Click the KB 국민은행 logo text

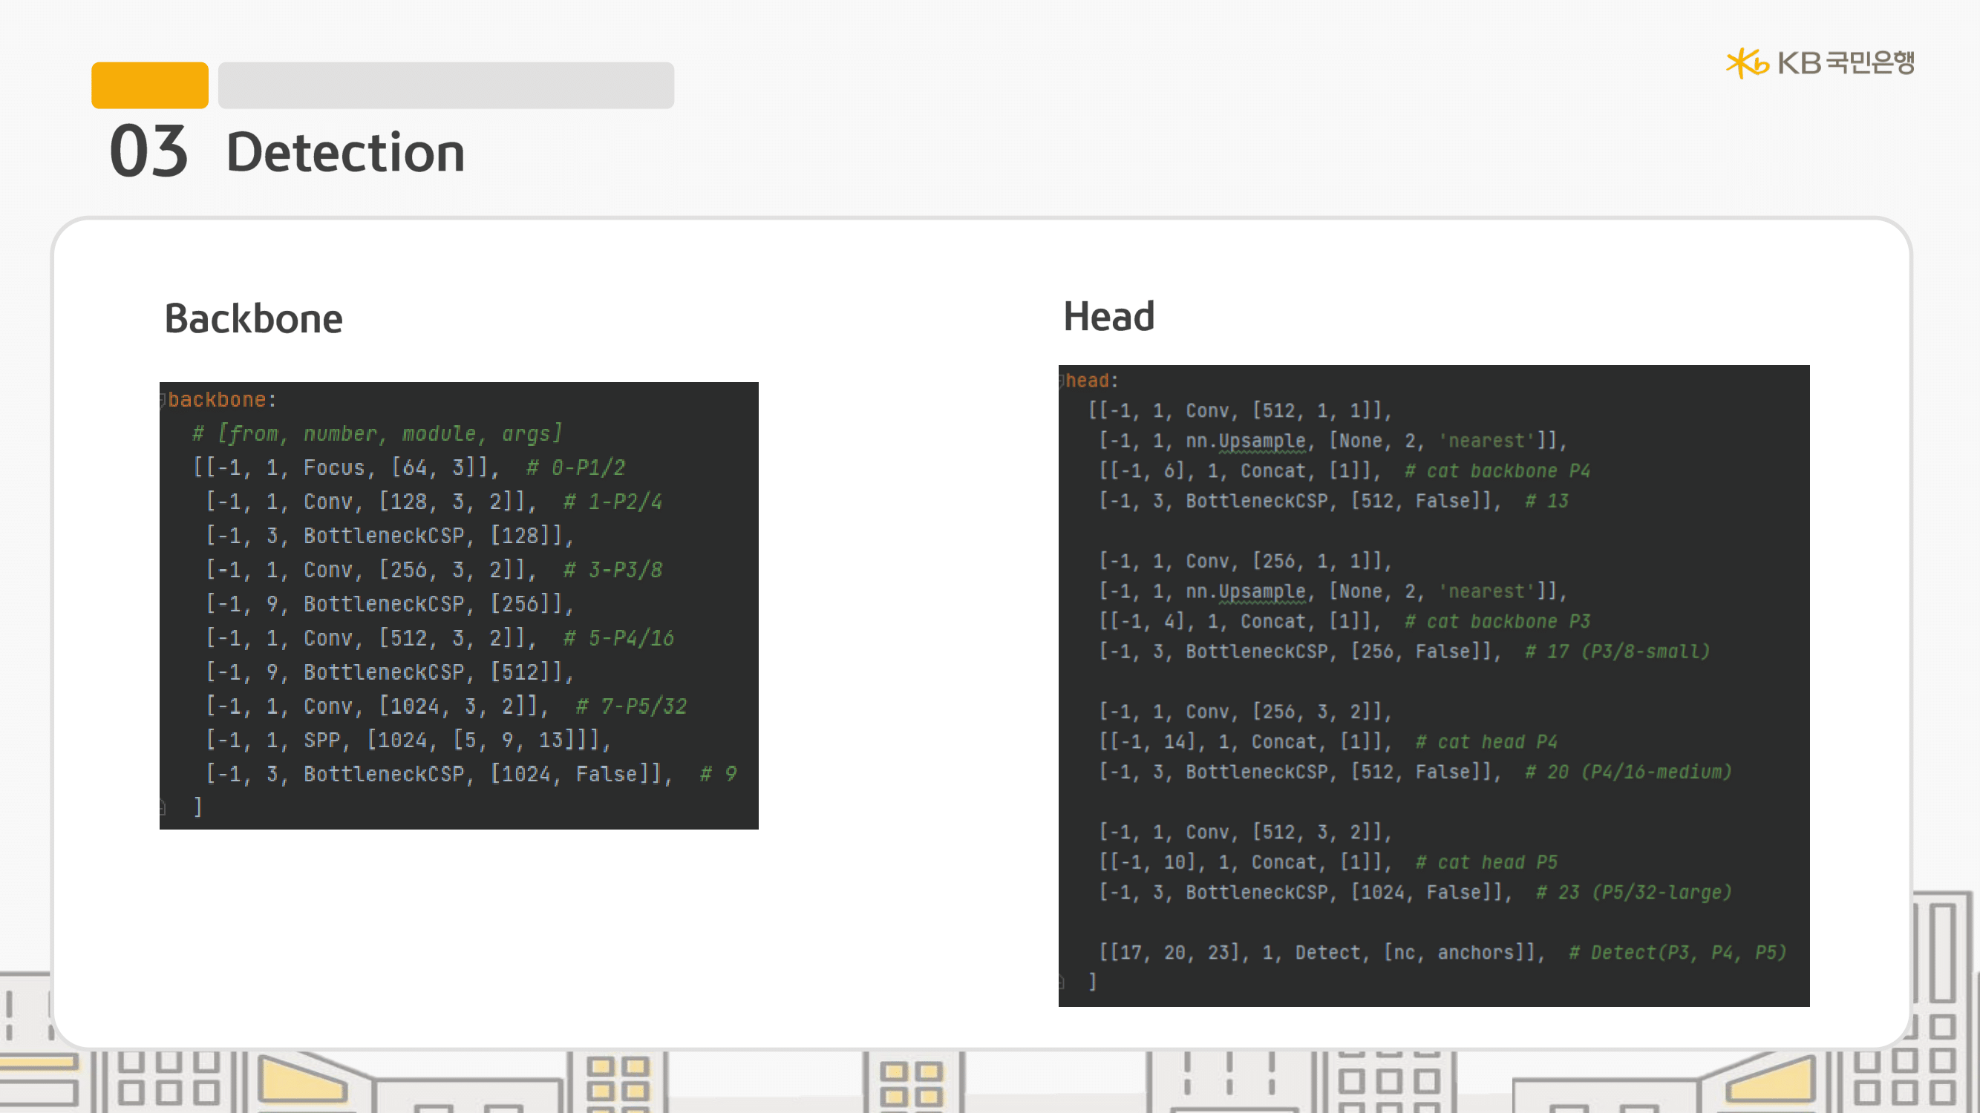coord(1846,63)
